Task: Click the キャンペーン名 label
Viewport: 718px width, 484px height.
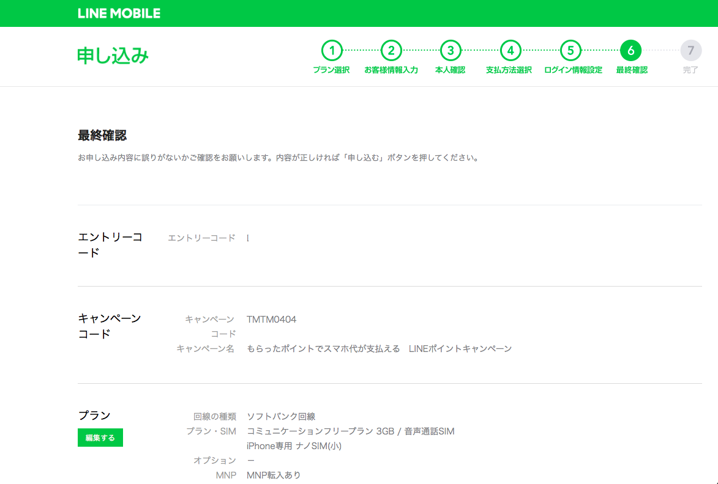Action: click(206, 349)
